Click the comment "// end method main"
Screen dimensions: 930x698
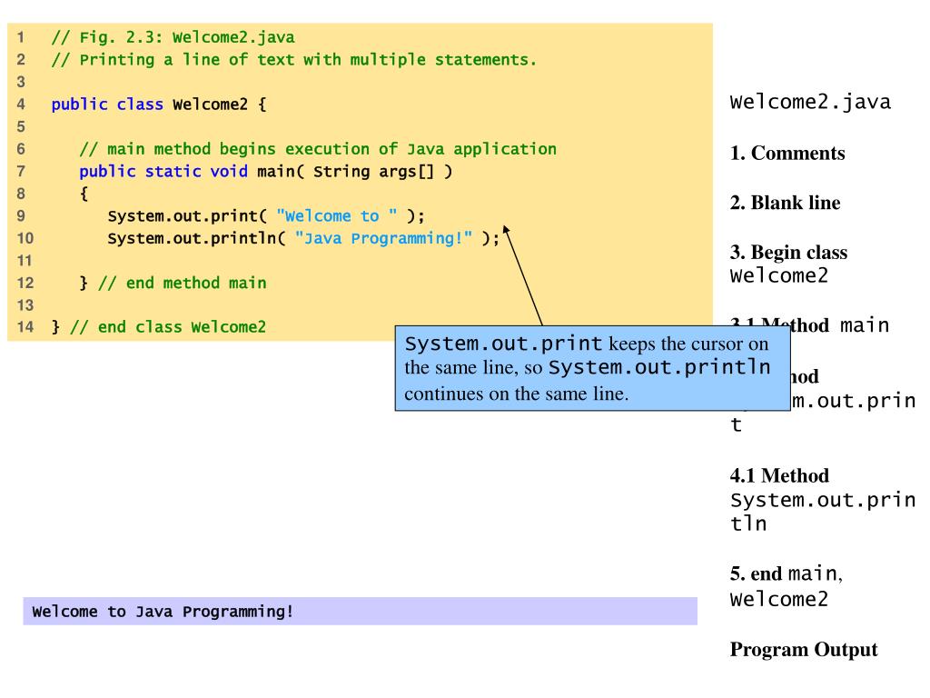click(182, 284)
